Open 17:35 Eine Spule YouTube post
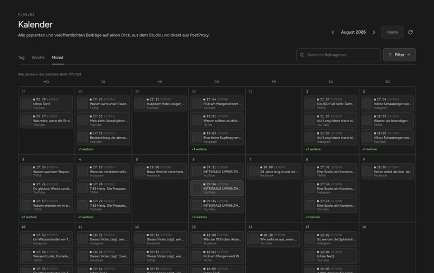Viewport: 434px width, 273px height. 330,205
